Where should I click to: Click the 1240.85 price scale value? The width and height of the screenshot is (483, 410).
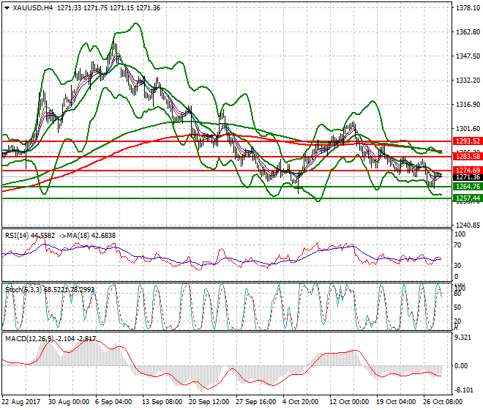click(x=468, y=225)
